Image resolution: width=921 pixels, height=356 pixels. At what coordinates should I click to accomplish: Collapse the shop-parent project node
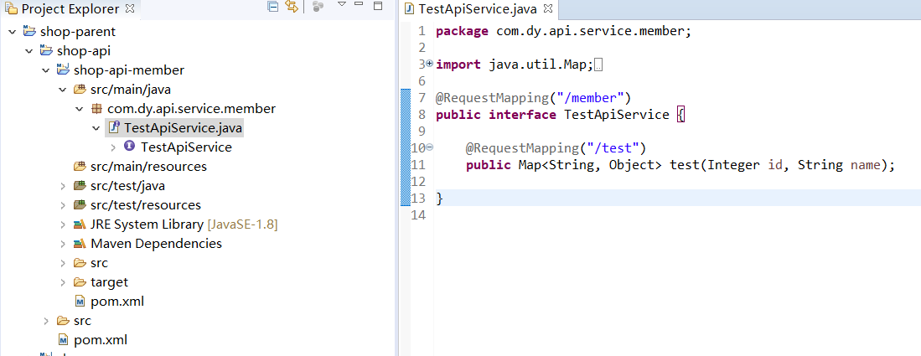[x=13, y=32]
